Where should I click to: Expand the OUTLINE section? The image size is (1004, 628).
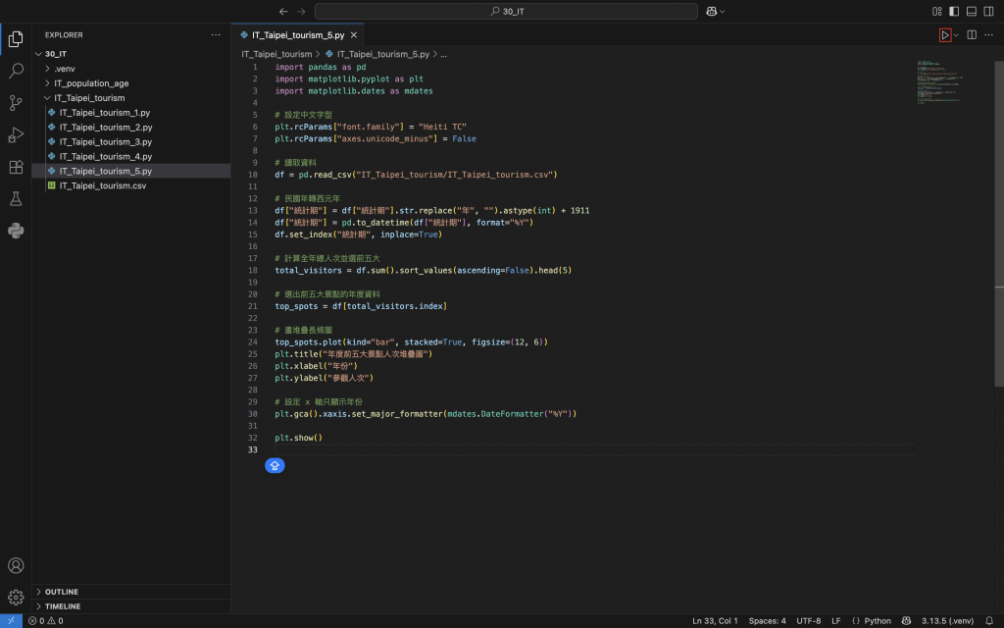pyautogui.click(x=61, y=592)
